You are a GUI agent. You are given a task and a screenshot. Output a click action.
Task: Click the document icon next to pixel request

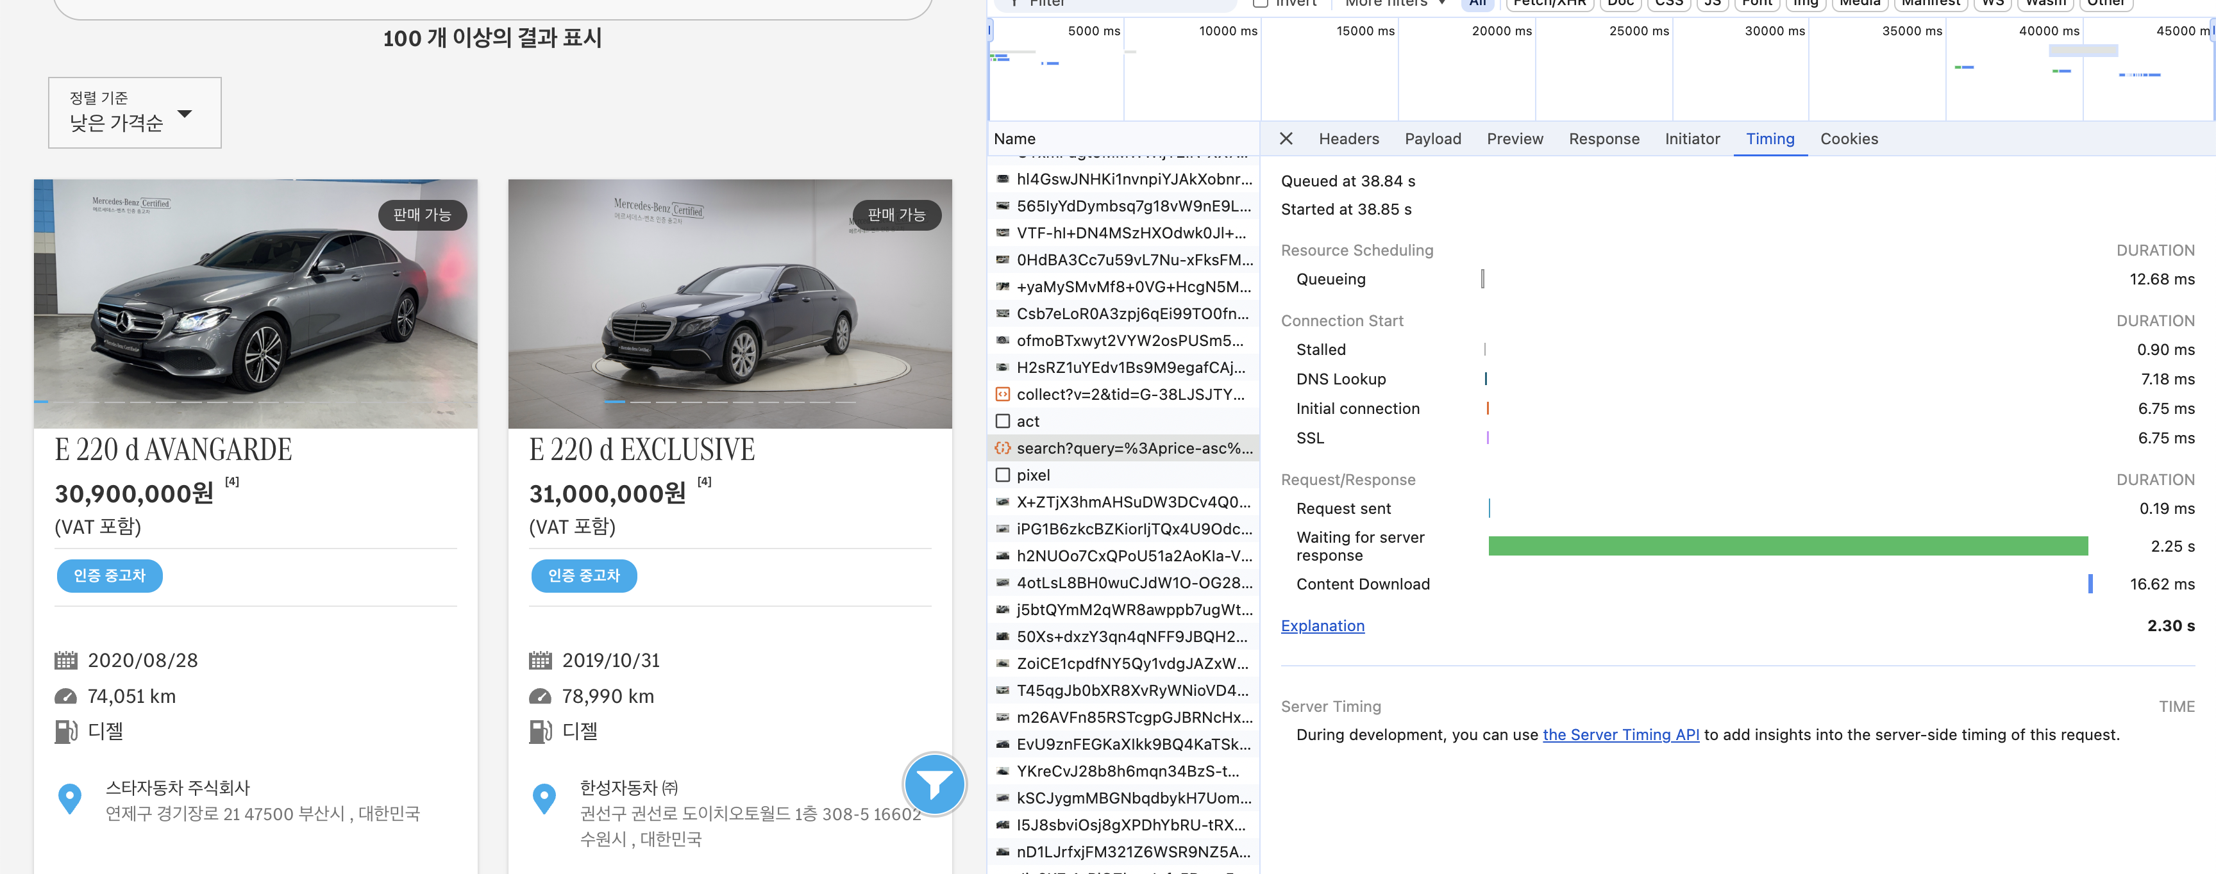[1002, 475]
